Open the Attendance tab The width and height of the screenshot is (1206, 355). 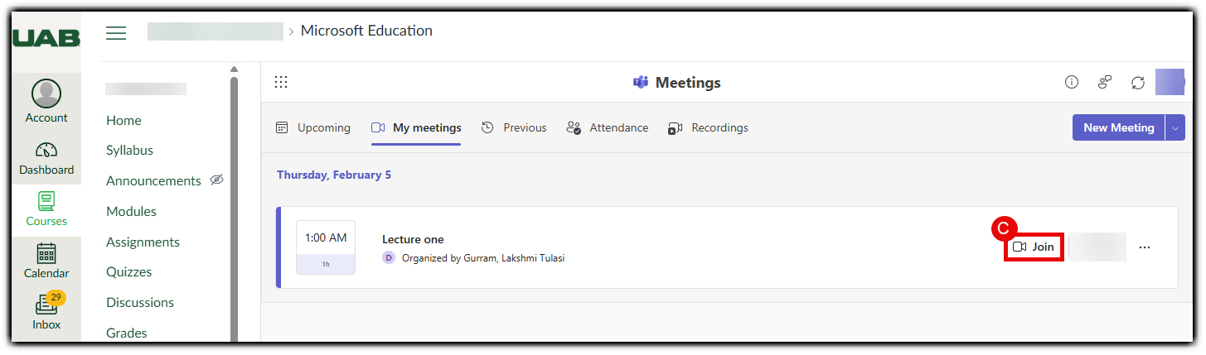607,127
